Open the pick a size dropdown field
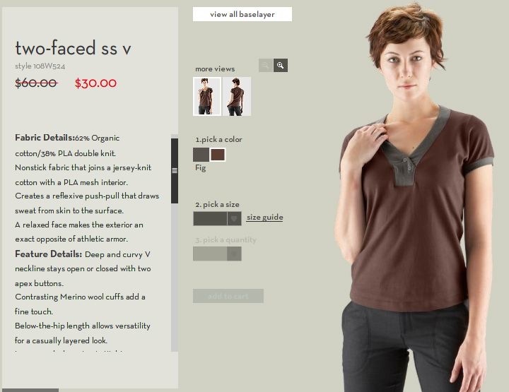 pyautogui.click(x=217, y=218)
